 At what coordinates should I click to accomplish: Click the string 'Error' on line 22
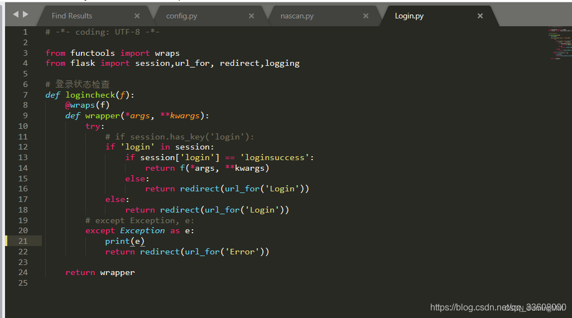pos(242,252)
